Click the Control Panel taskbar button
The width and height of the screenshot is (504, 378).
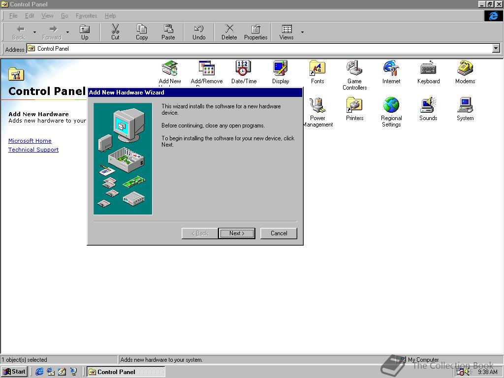click(126, 372)
